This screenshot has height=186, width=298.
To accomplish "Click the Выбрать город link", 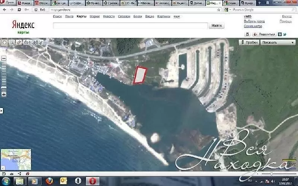I will click(254, 21).
